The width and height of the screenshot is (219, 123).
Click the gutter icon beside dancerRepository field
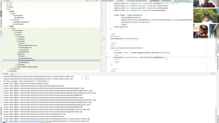coord(104,39)
